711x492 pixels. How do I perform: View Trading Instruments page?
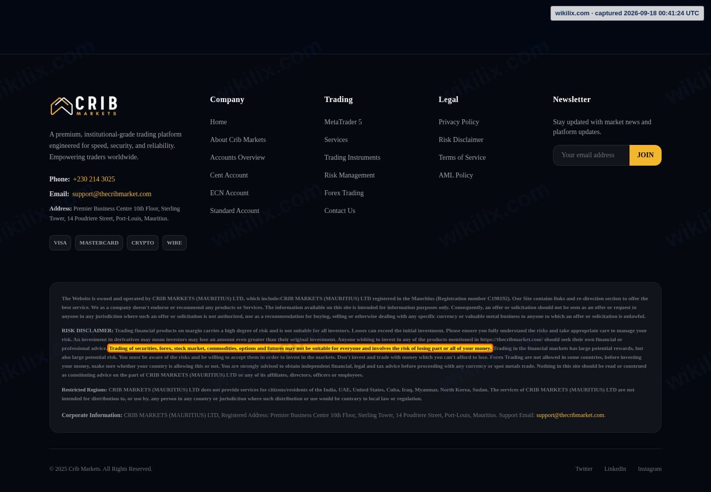point(352,157)
